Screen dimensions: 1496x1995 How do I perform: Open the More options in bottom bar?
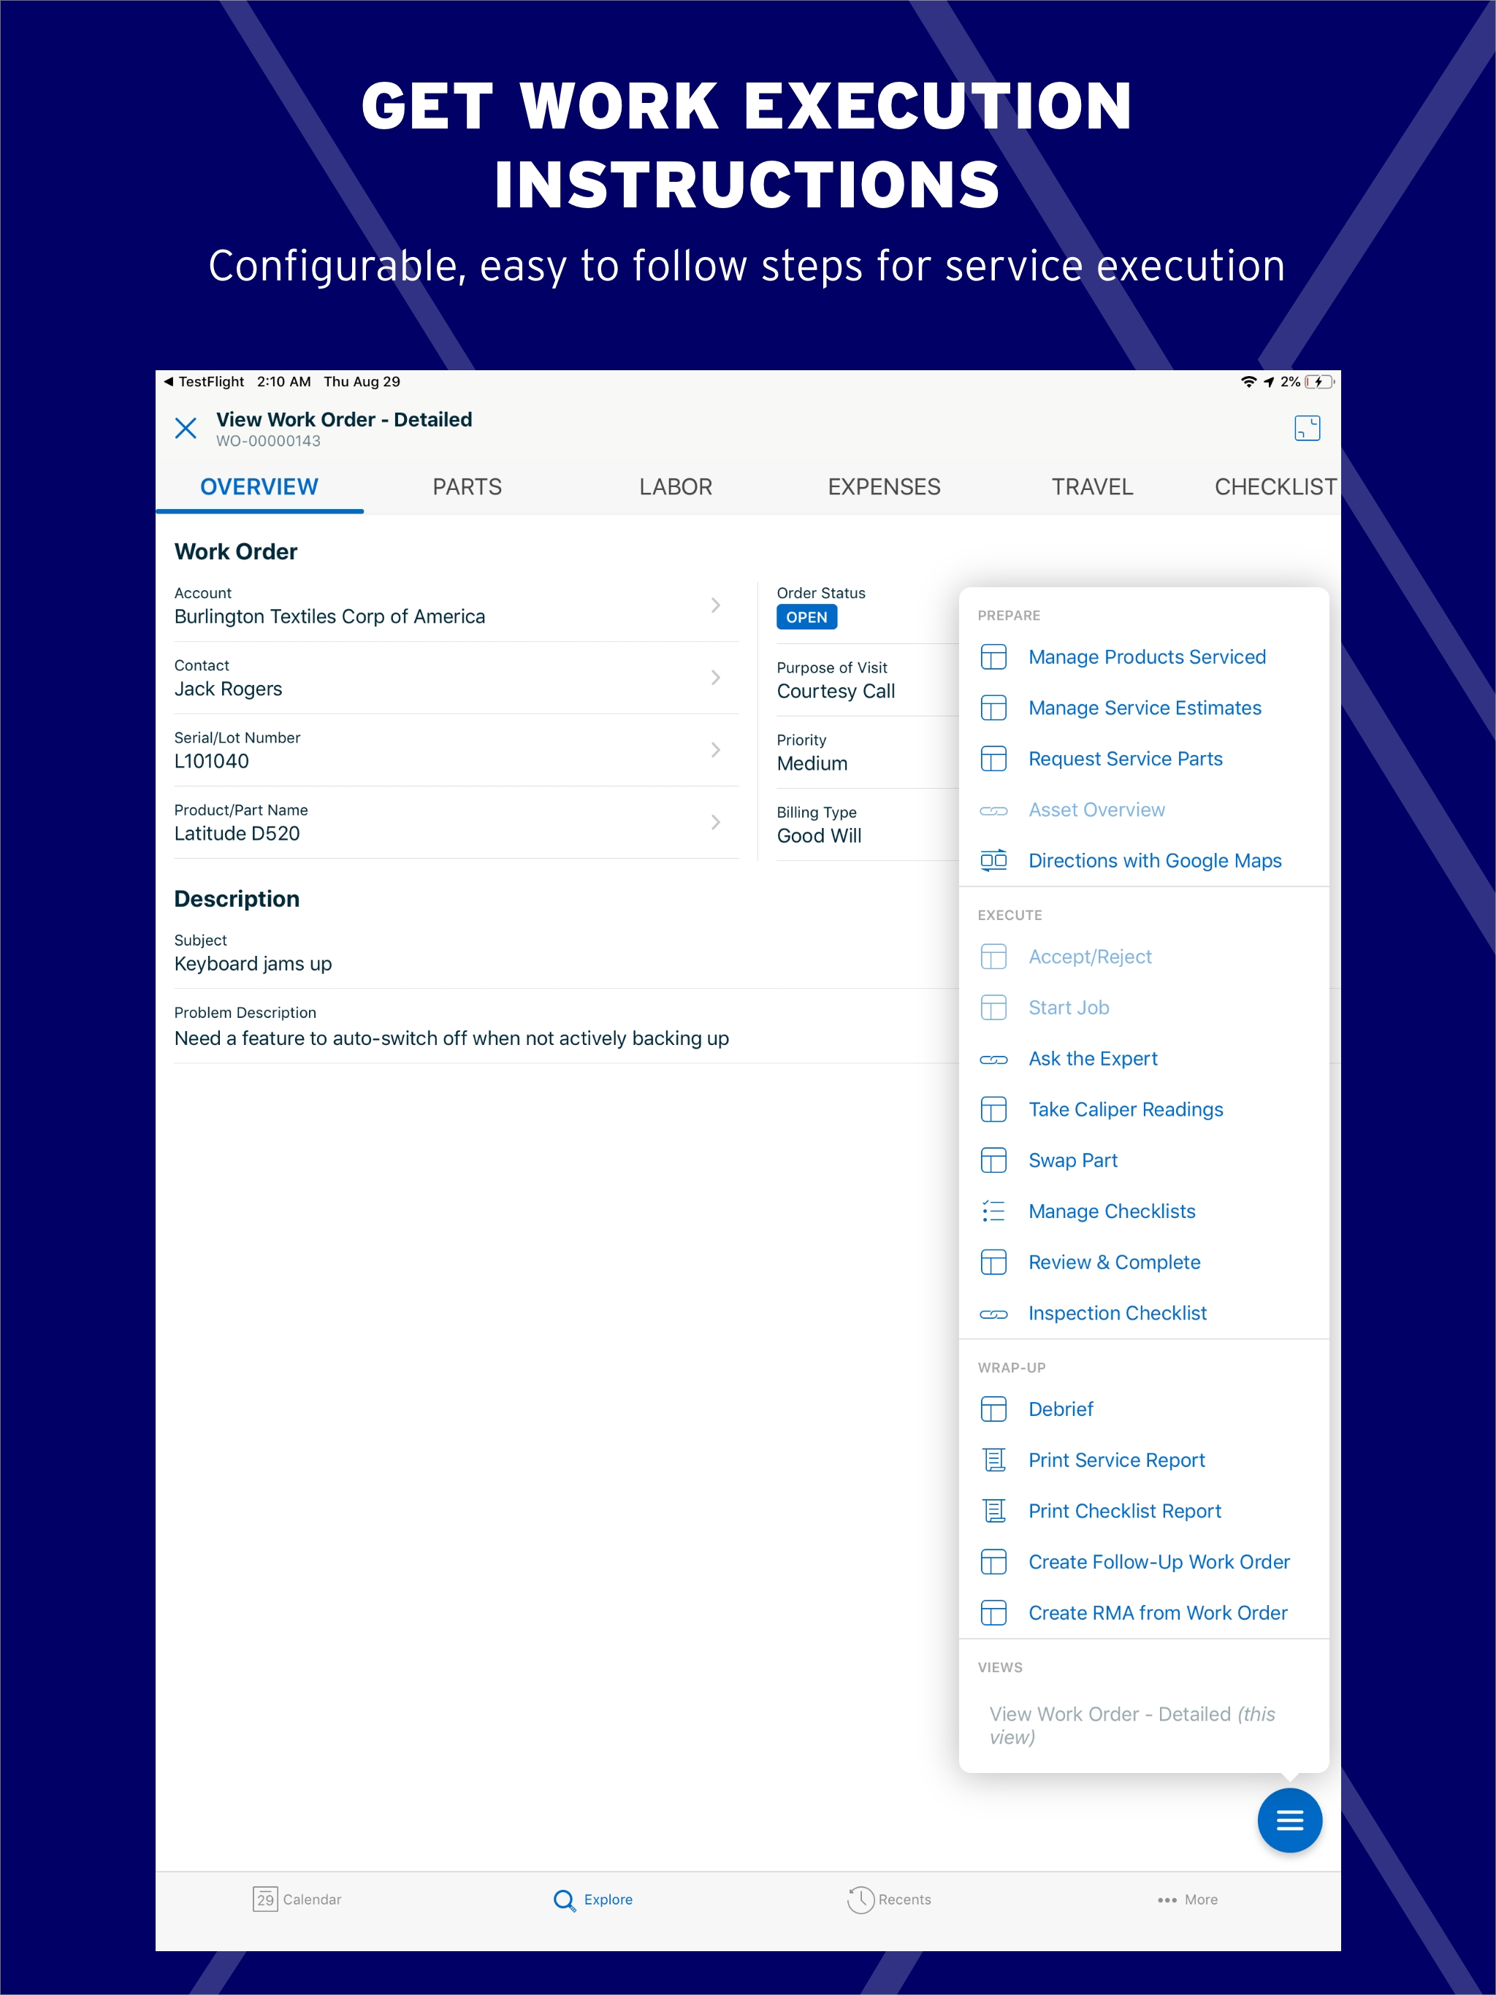(1186, 1899)
